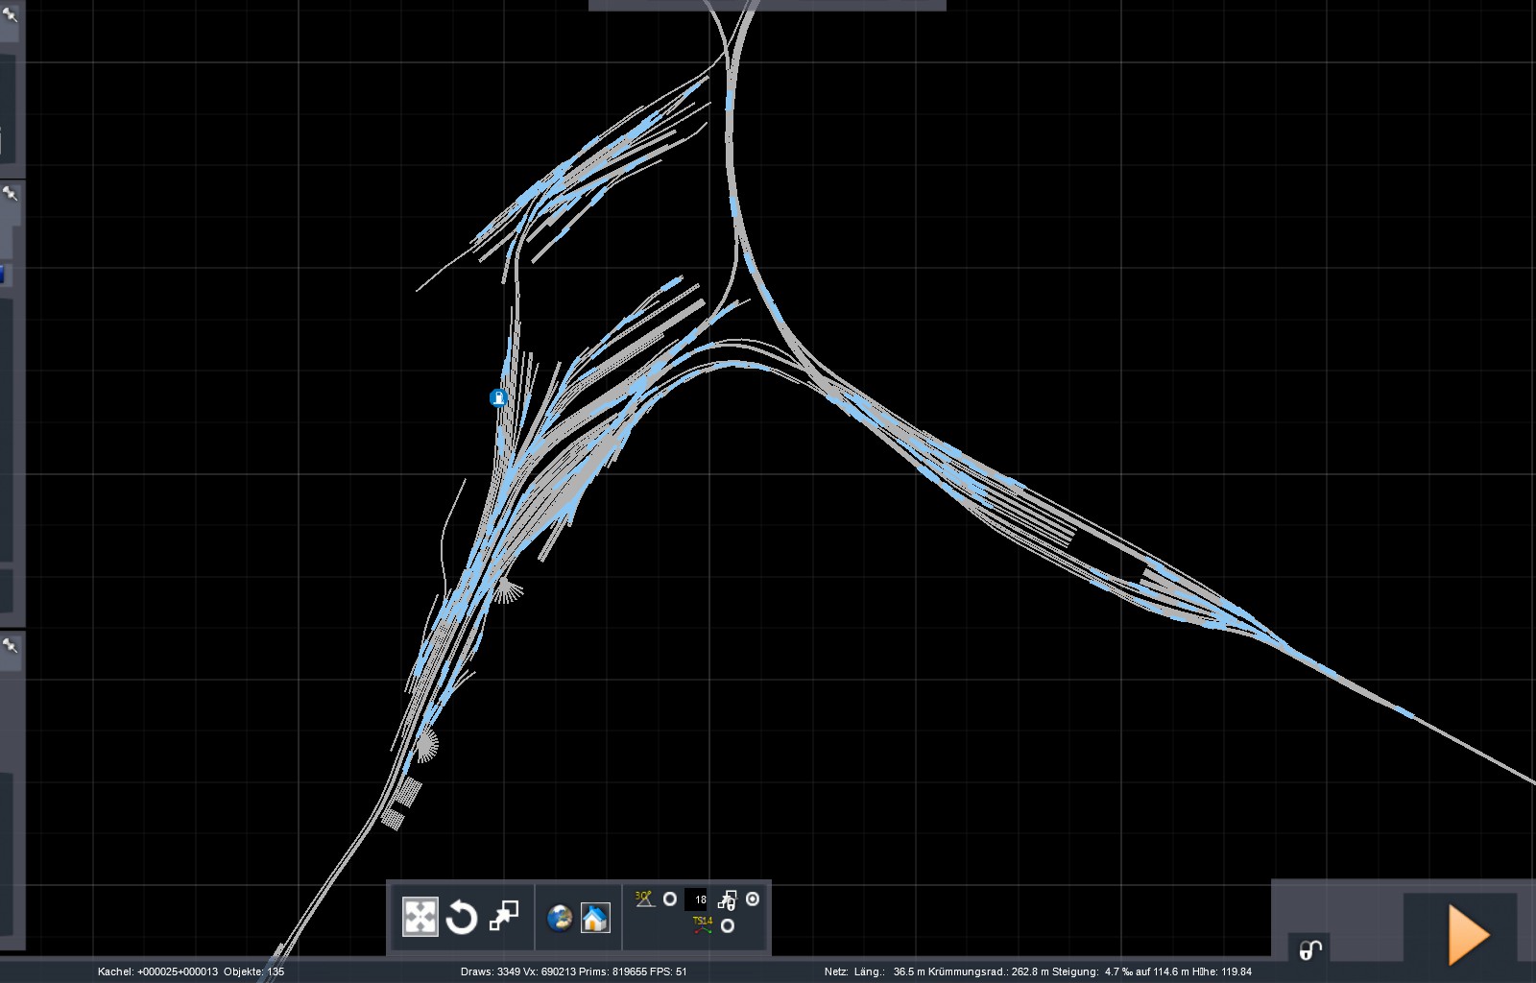This screenshot has height=983, width=1536.
Task: Pin the lowest left flyout panel
Action: [x=11, y=645]
